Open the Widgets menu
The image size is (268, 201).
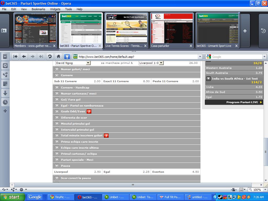[x=55, y=9]
